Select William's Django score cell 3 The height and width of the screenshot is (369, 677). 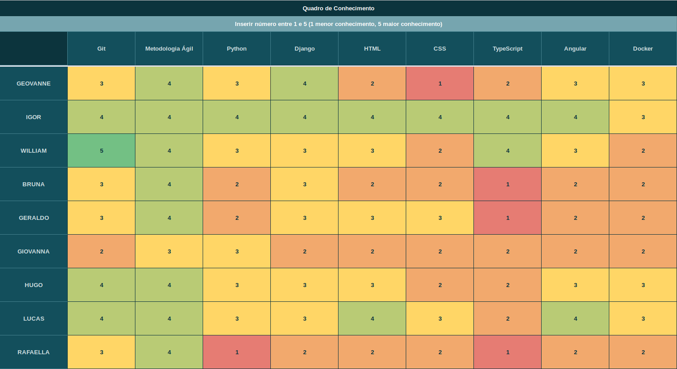coord(304,150)
